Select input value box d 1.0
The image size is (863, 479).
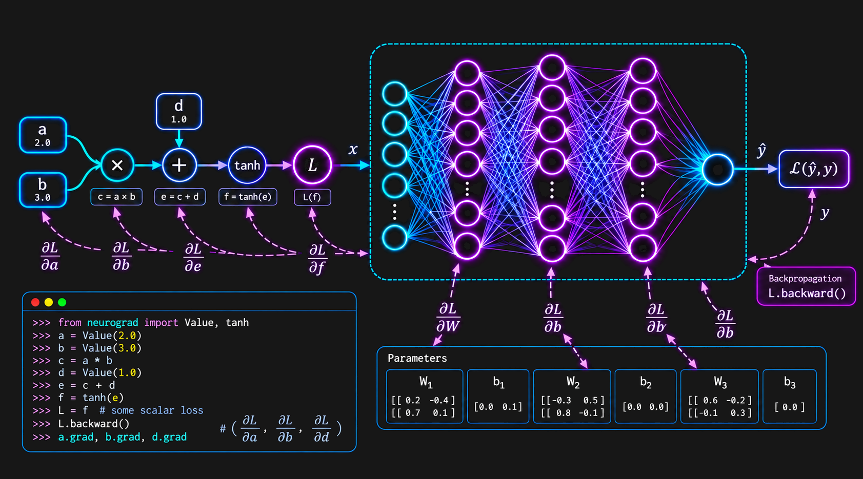179,111
